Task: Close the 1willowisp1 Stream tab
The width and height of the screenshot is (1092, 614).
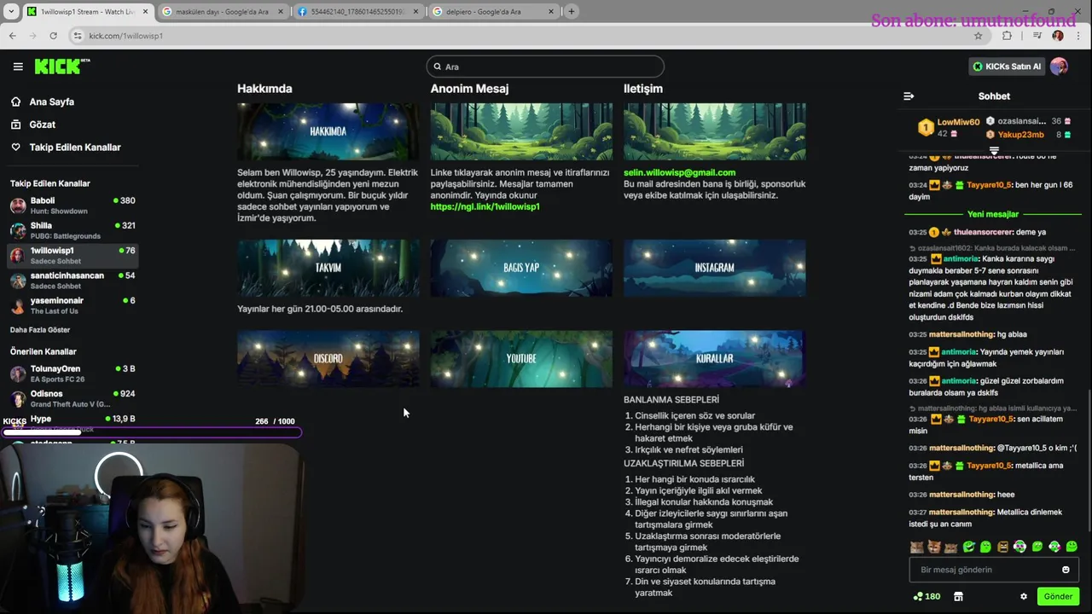Action: [146, 12]
